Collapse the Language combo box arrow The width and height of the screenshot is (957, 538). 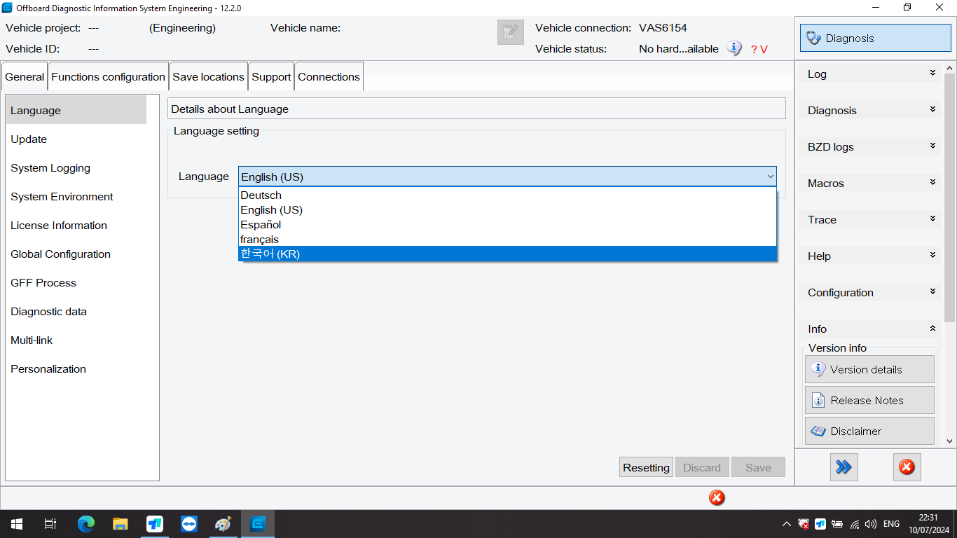tap(770, 177)
